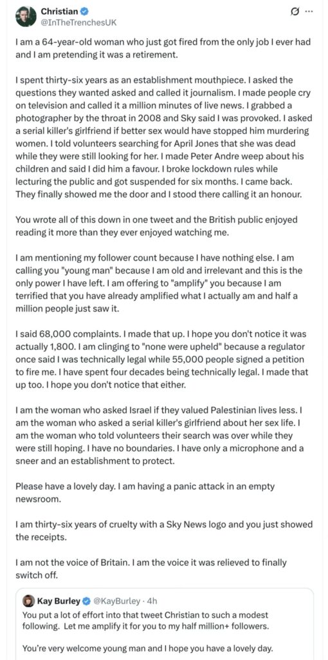Open Christian's profile picture

[26, 17]
